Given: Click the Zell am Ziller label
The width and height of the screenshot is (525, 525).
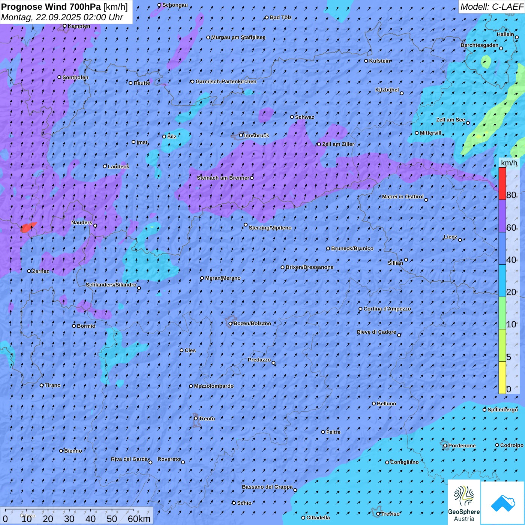Looking at the screenshot, I should tap(338, 144).
